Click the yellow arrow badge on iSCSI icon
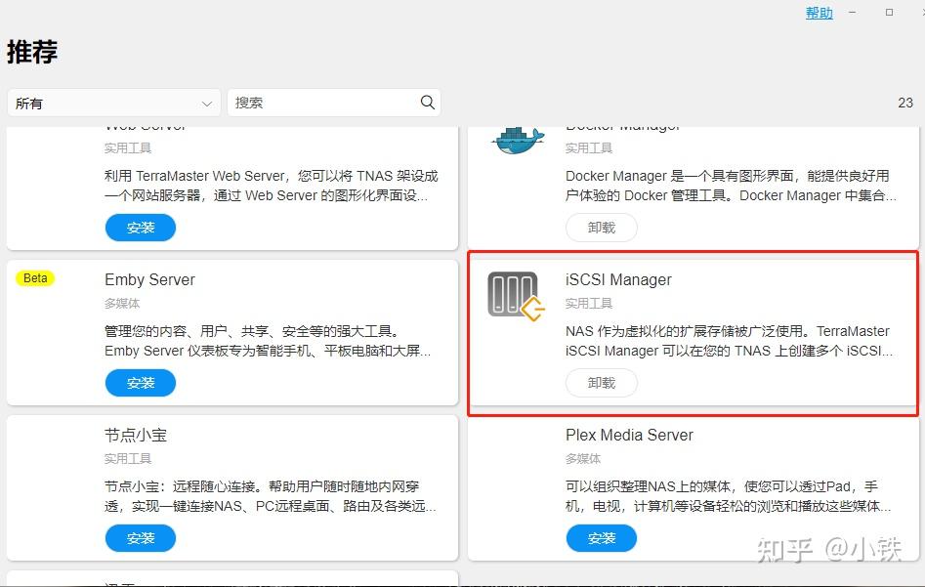Image resolution: width=925 pixels, height=587 pixels. coord(532,310)
